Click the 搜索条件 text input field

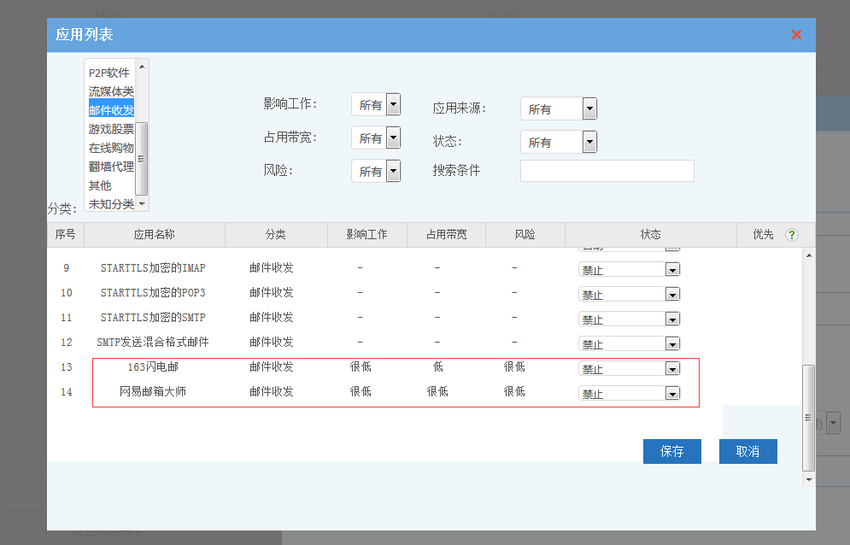(607, 171)
